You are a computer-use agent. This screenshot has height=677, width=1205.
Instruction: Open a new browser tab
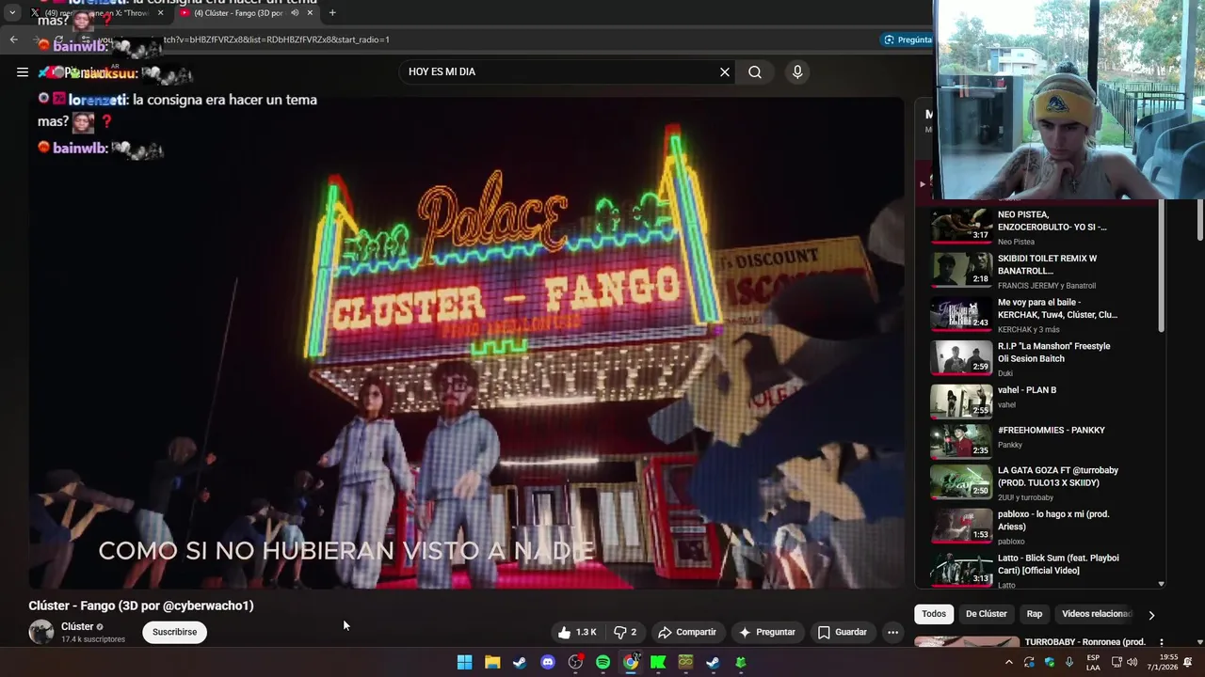coord(332,13)
